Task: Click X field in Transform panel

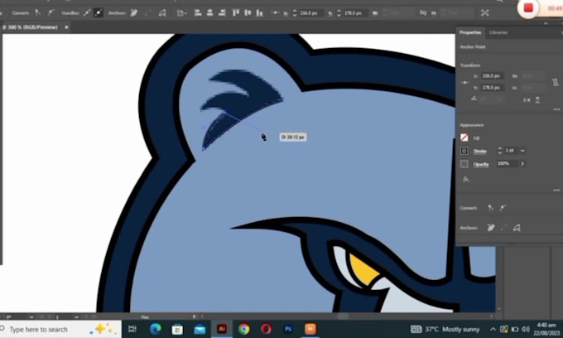Action: pyautogui.click(x=493, y=75)
